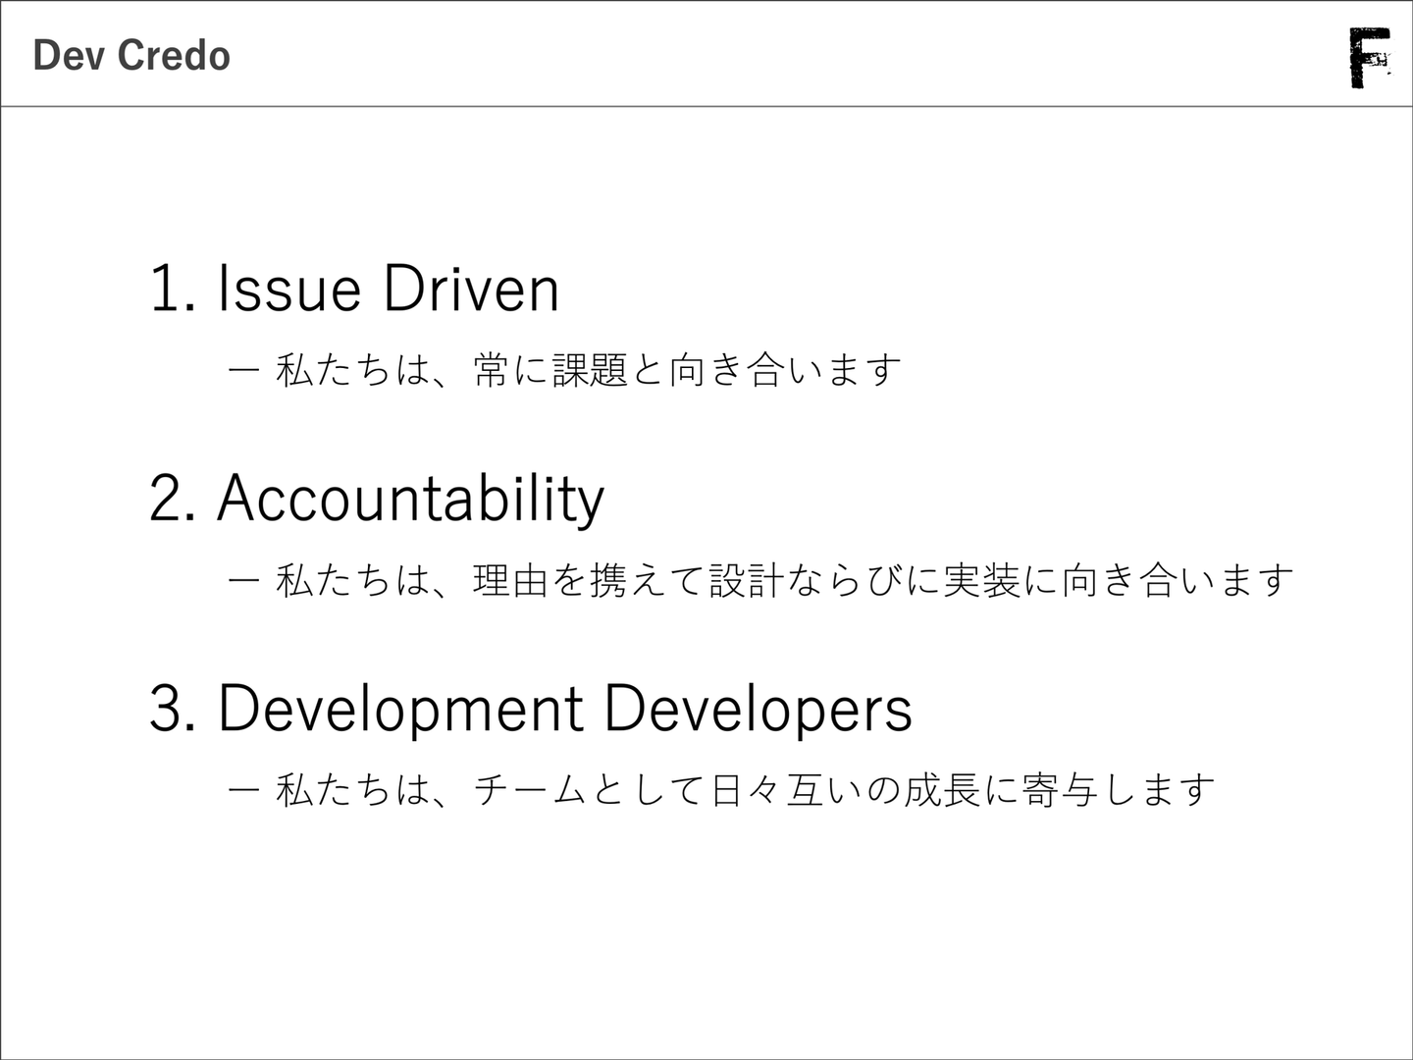Screen dimensions: 1413x1060
Task: Click the Japanese subtitle under Issue Driven
Action: point(588,370)
